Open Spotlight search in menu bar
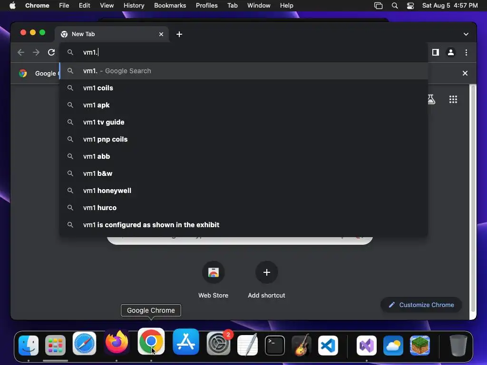The image size is (487, 365). point(394,6)
